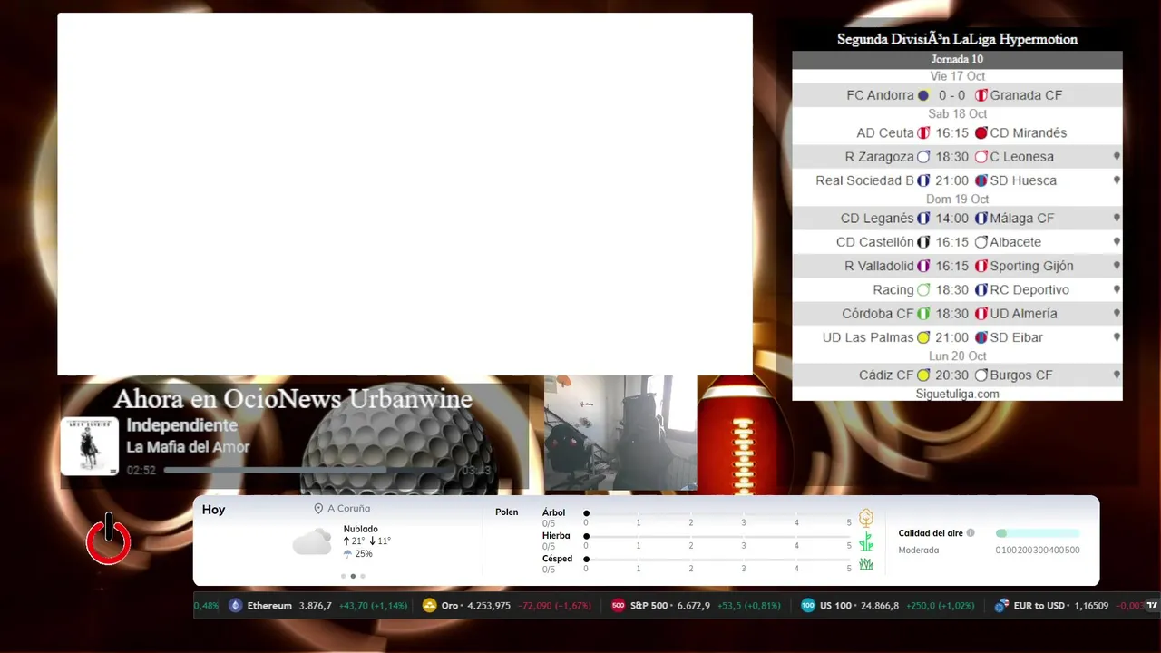
Task: Click the Jornada 10 header
Action: click(x=957, y=60)
